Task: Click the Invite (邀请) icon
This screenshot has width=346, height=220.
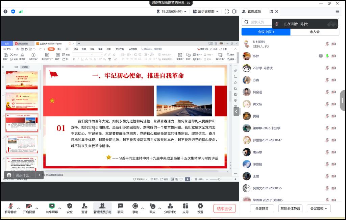Action: coord(84,206)
